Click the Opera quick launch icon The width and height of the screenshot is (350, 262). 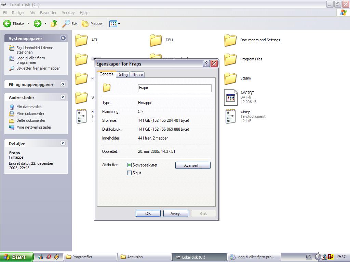point(49,257)
